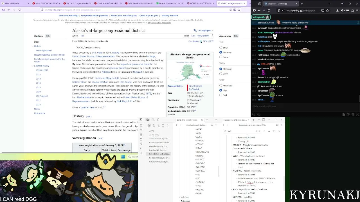Viewport: 360px width, 202px height.
Task: Follow the Nick Begich III infobox link
Action: (x=195, y=86)
